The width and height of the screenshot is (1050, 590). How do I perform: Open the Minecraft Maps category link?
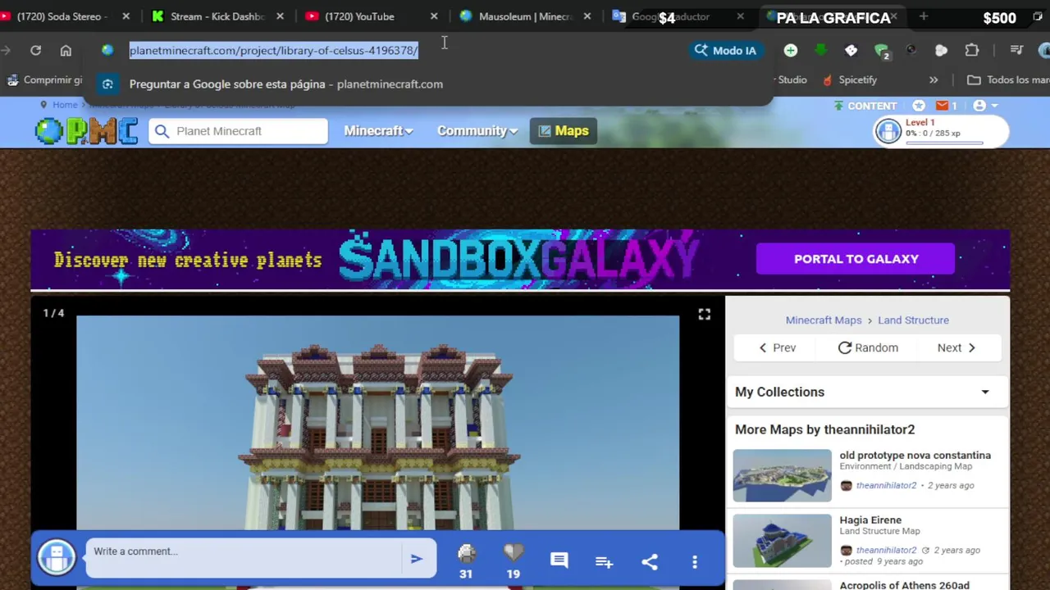point(824,320)
